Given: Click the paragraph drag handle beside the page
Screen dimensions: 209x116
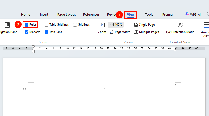Looking at the screenshot, I should pos(24,88).
